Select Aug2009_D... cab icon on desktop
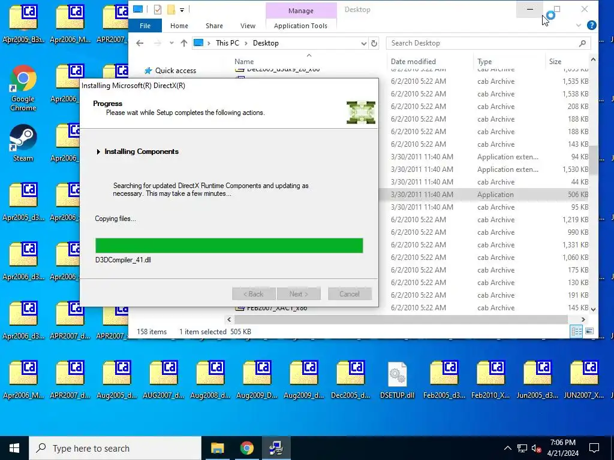Viewport: 614px width, 460px height. (x=257, y=379)
